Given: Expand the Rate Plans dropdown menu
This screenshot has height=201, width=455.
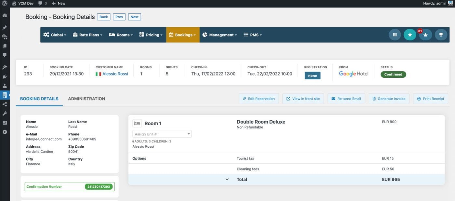Looking at the screenshot, I should [87, 35].
